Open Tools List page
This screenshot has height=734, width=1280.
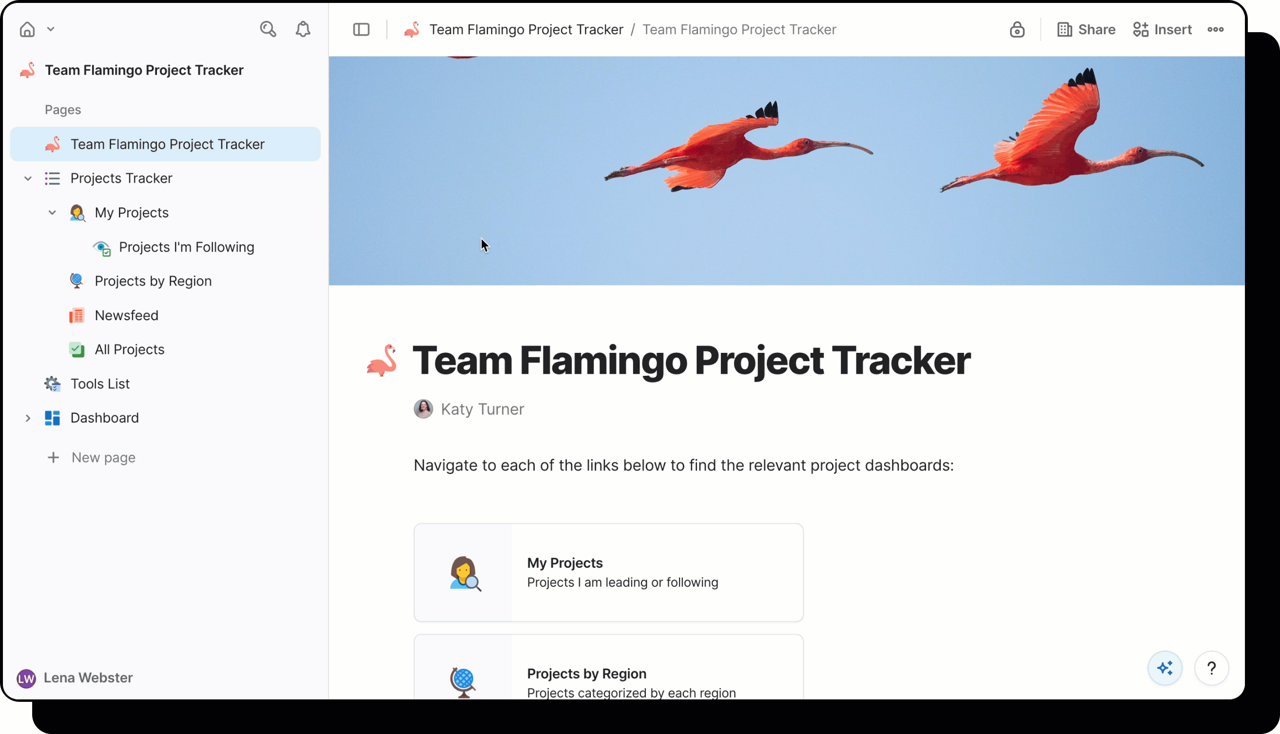(100, 384)
